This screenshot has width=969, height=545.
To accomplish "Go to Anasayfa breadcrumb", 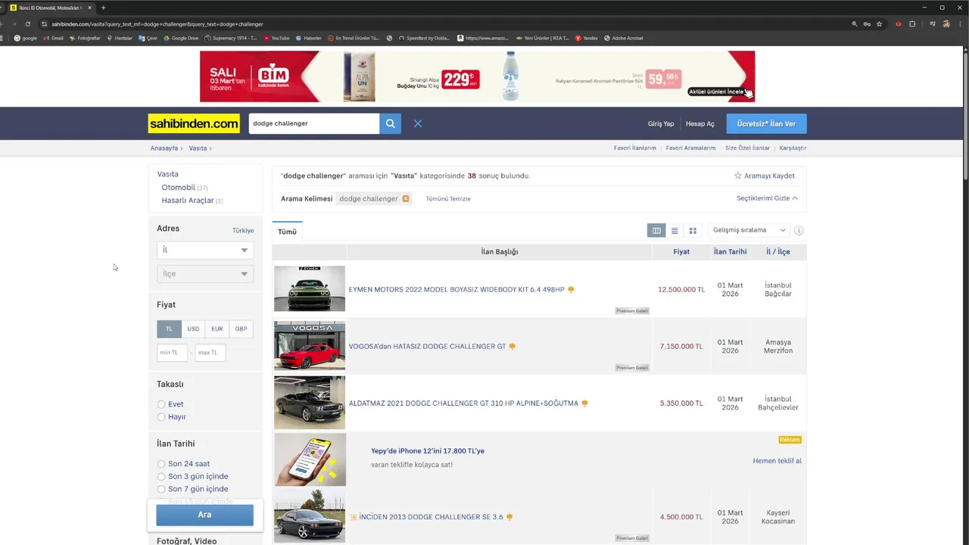I will (164, 148).
